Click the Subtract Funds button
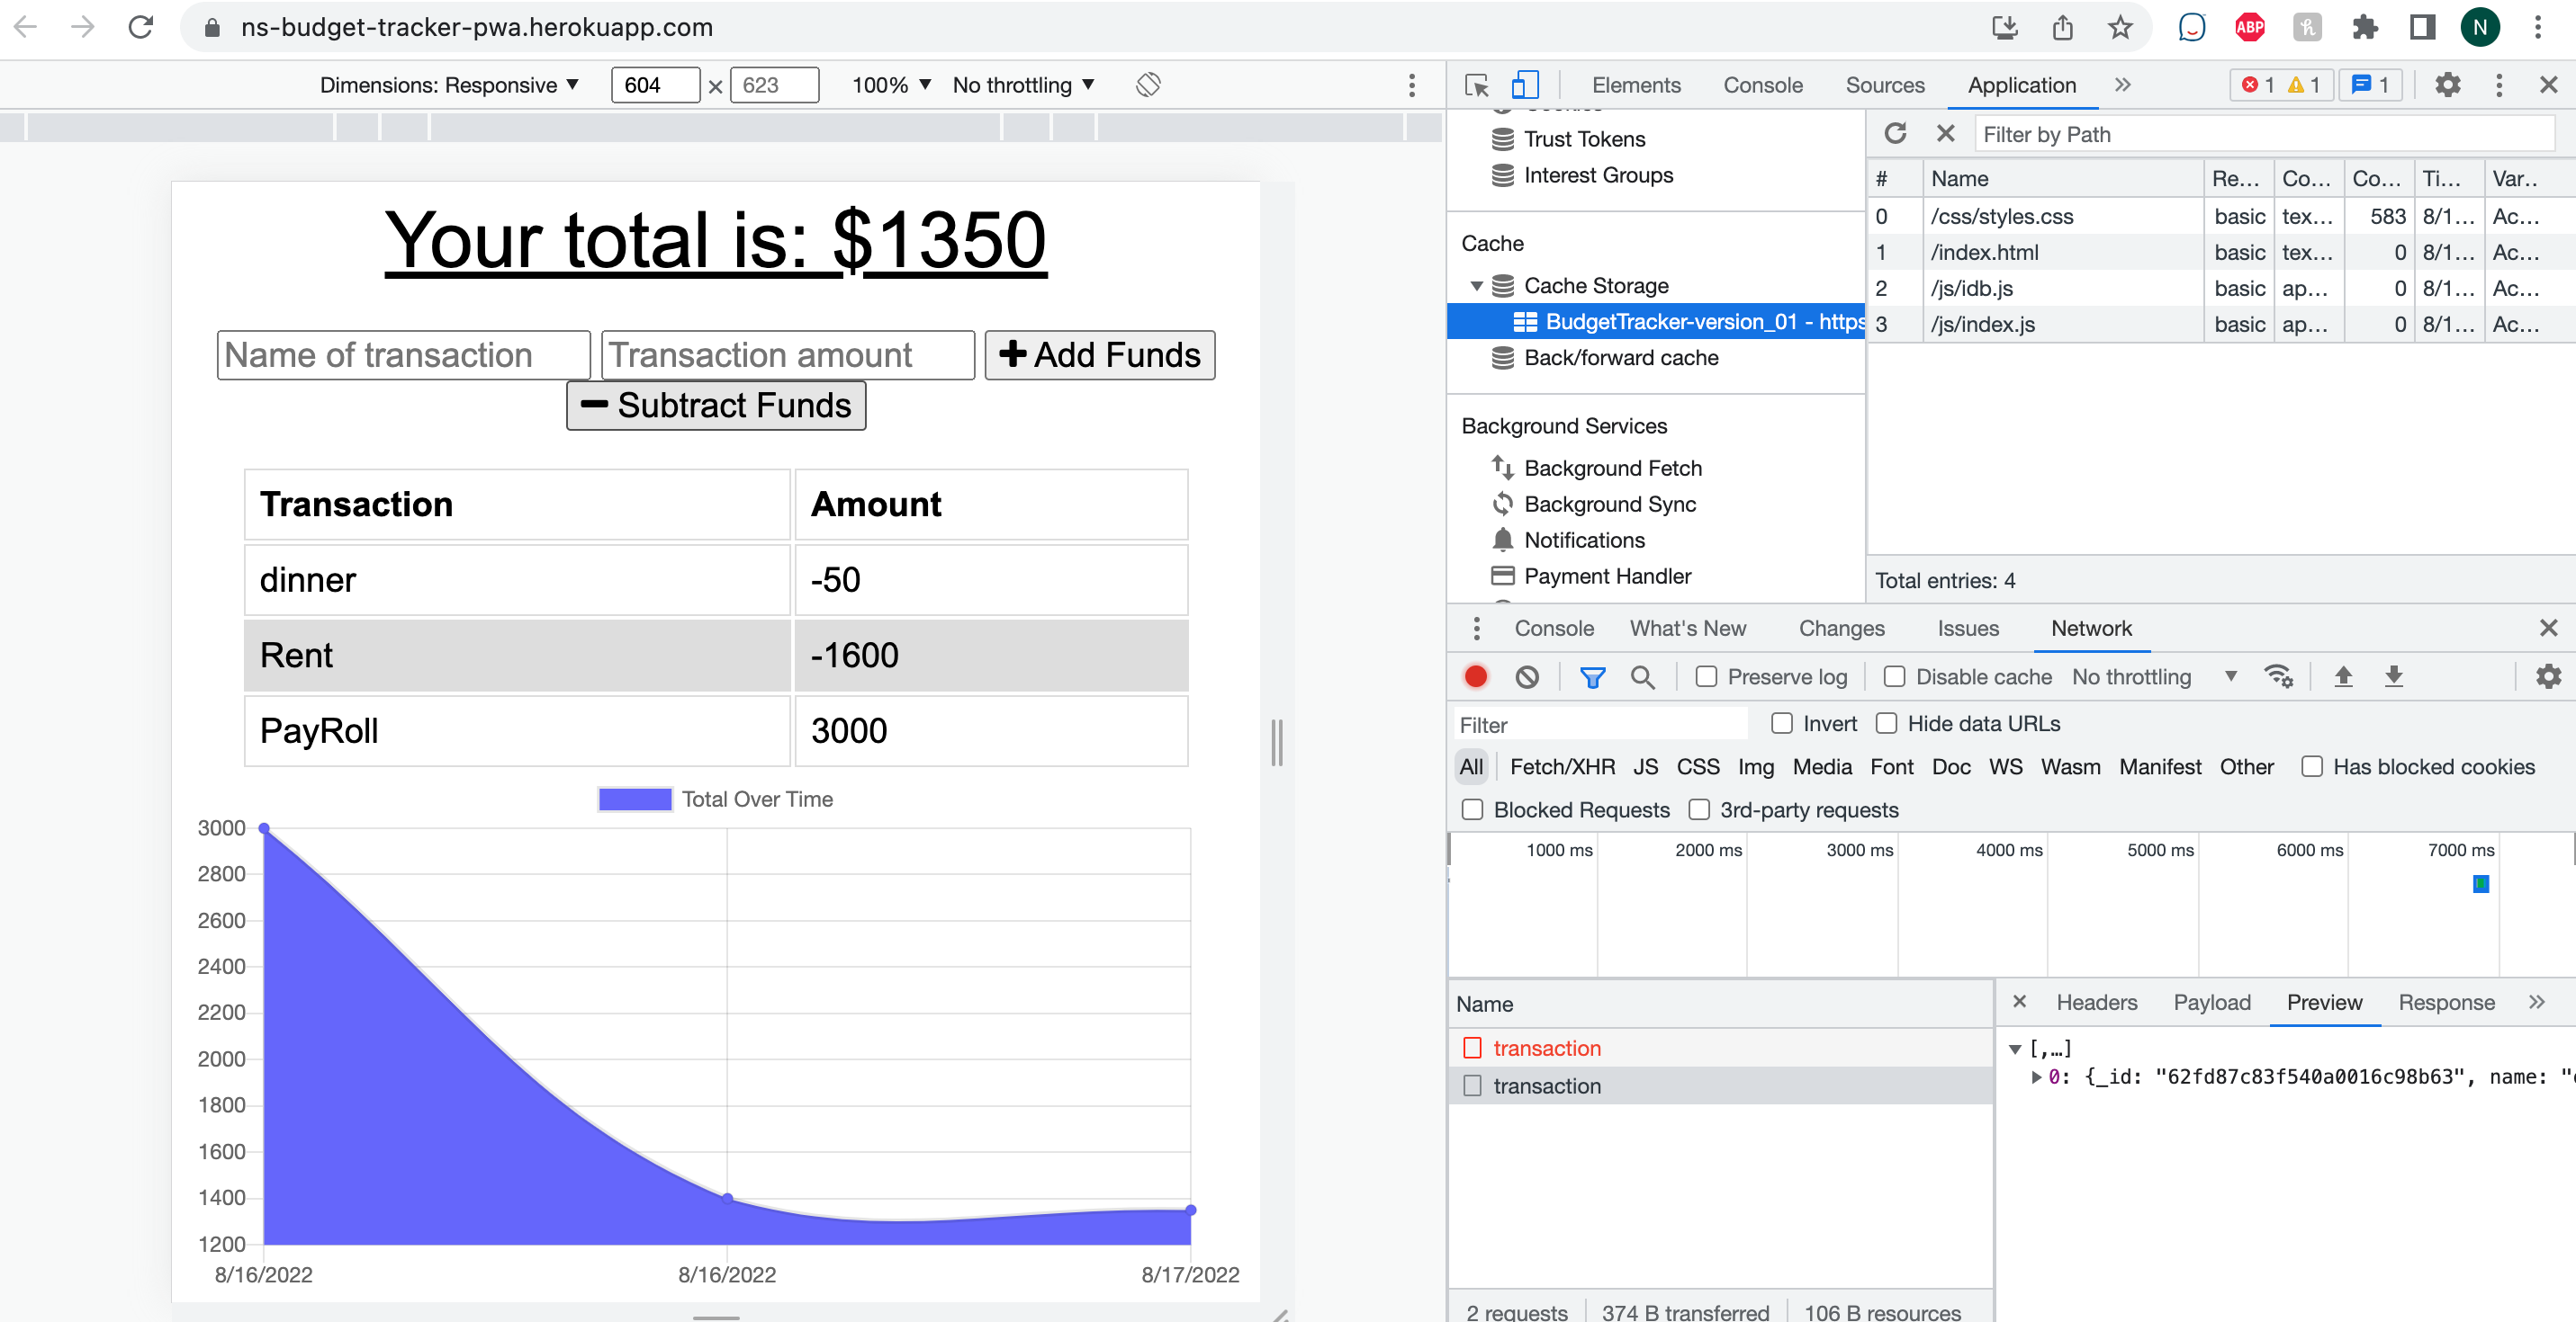 click(716, 405)
